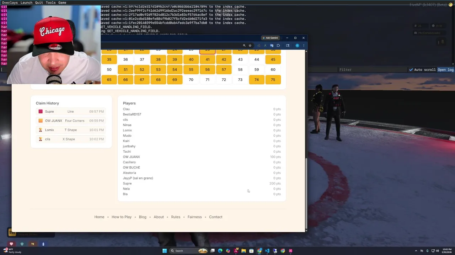Open Microsoft Store from taskbar
455x255 pixels.
pos(251,251)
